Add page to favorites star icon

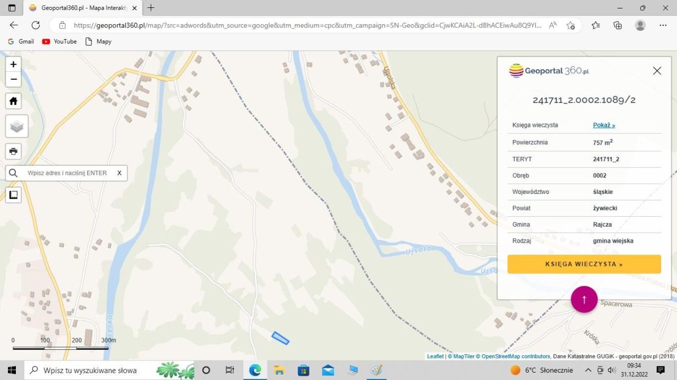coord(571,25)
